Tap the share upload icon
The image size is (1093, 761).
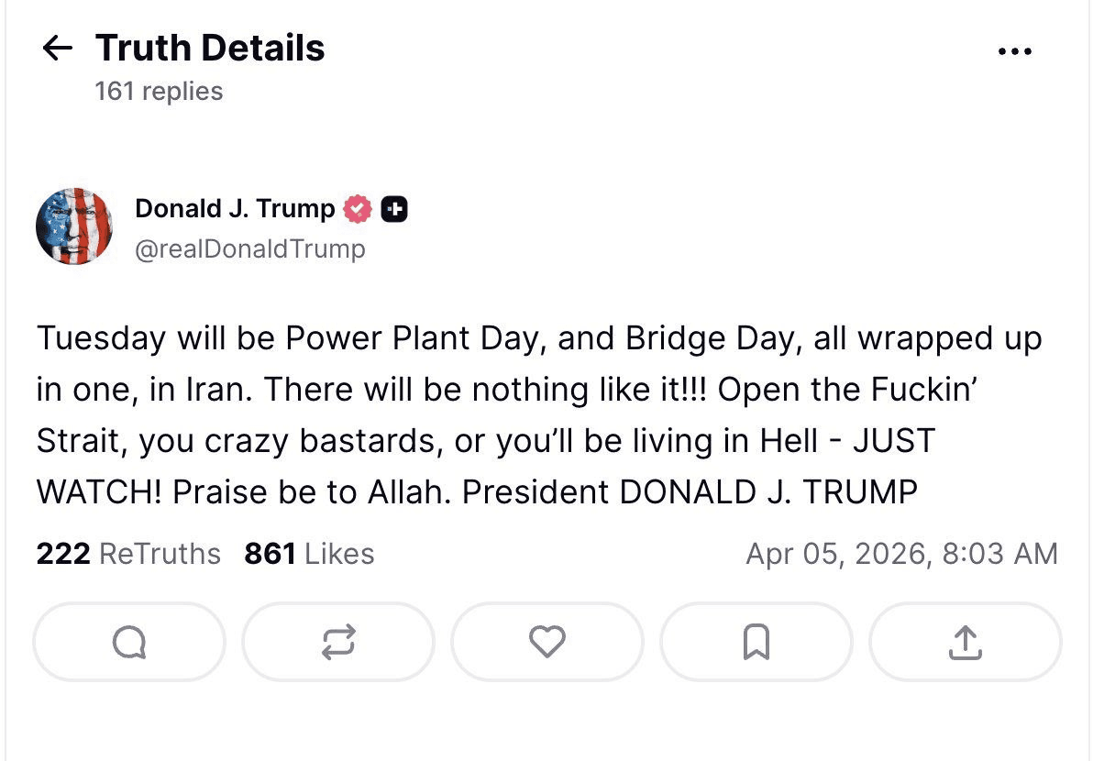tap(964, 642)
